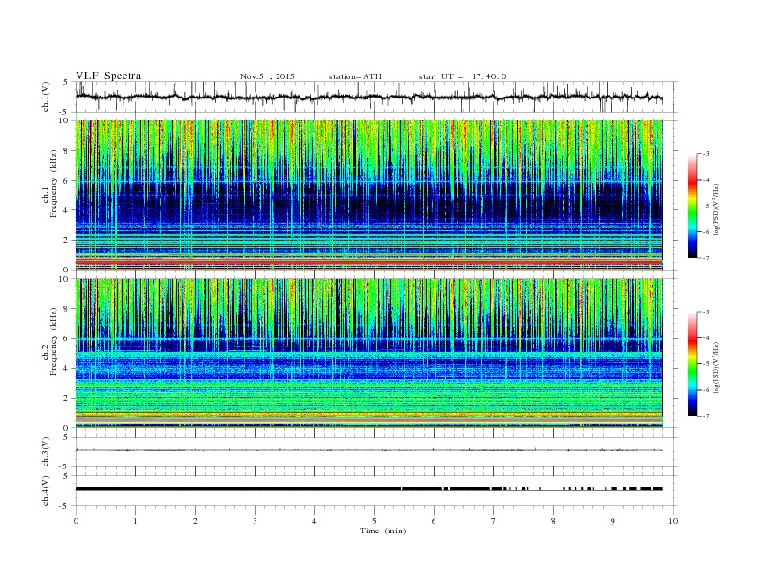
Task: Click the ch.2 spectrogram color scale bar
Action: pyautogui.click(x=692, y=364)
